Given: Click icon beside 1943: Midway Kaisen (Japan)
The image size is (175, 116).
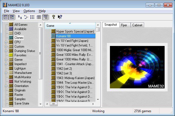Looking at the screenshot, I should click(x=53, y=78).
